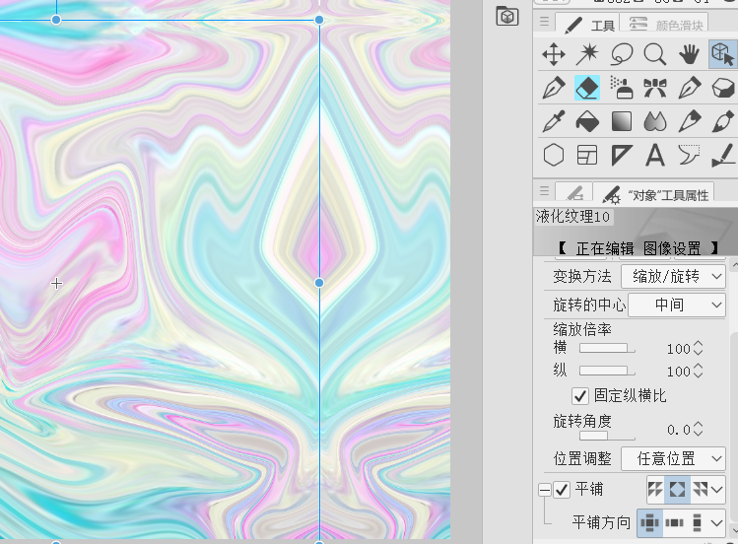Screen dimensions: 738x544
Task: Select the Zoom magnifier tool
Action: tap(654, 54)
